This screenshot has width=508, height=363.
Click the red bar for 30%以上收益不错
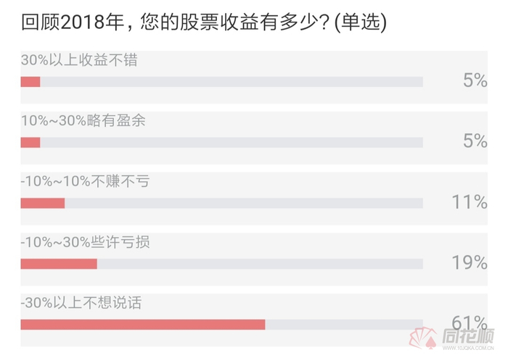click(x=30, y=82)
